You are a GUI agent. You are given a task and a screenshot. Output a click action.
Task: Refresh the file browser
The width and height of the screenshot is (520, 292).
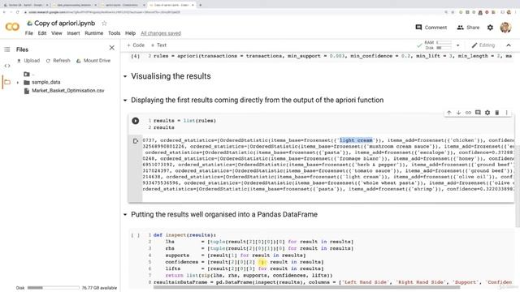[58, 61]
